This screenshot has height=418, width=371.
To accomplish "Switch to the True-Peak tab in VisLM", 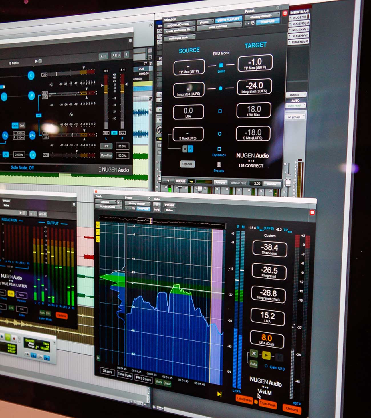I will pos(267,404).
